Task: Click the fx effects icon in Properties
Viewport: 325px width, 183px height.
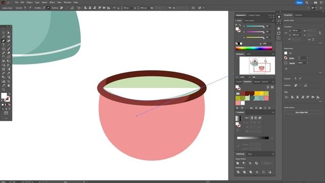Action: pos(286,69)
